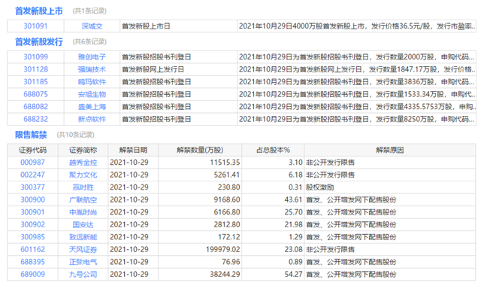Open stock code 002247 link
The image size is (481, 283).
[x=32, y=175]
